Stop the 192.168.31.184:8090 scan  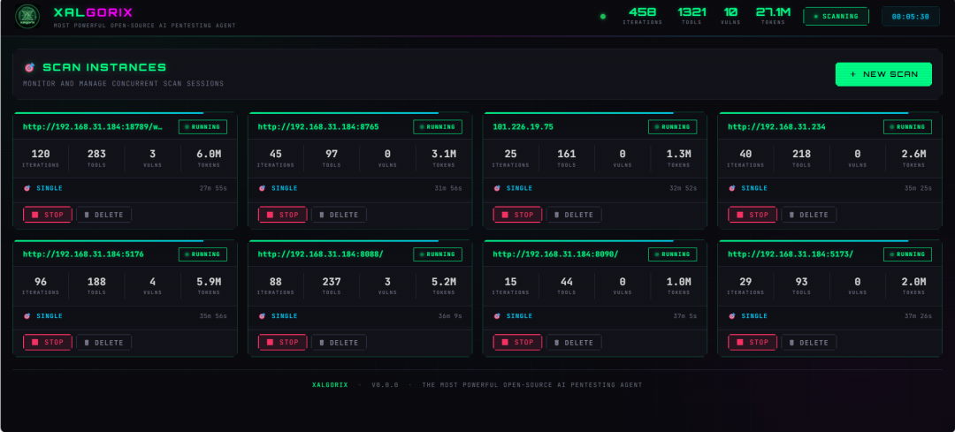pos(517,343)
